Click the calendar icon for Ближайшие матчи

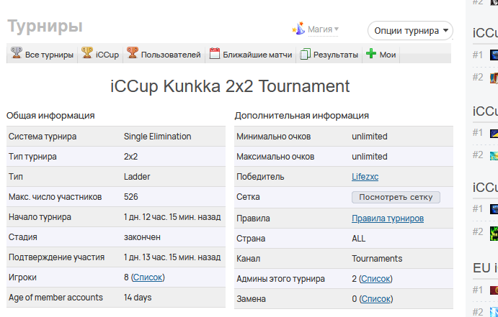214,53
